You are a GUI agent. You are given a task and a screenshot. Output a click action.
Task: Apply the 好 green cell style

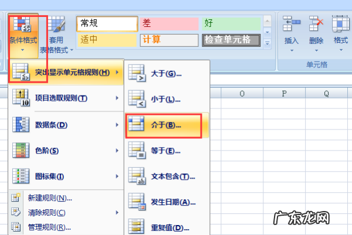pyautogui.click(x=231, y=23)
